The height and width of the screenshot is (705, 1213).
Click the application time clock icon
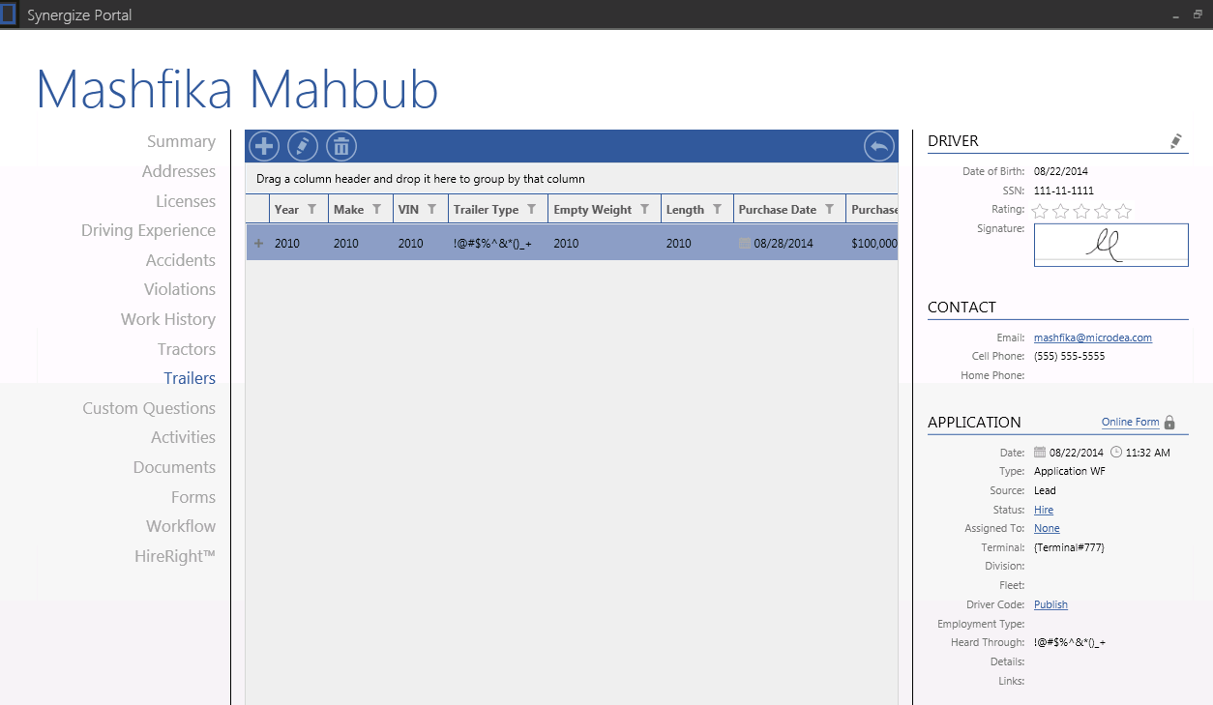pos(1116,452)
